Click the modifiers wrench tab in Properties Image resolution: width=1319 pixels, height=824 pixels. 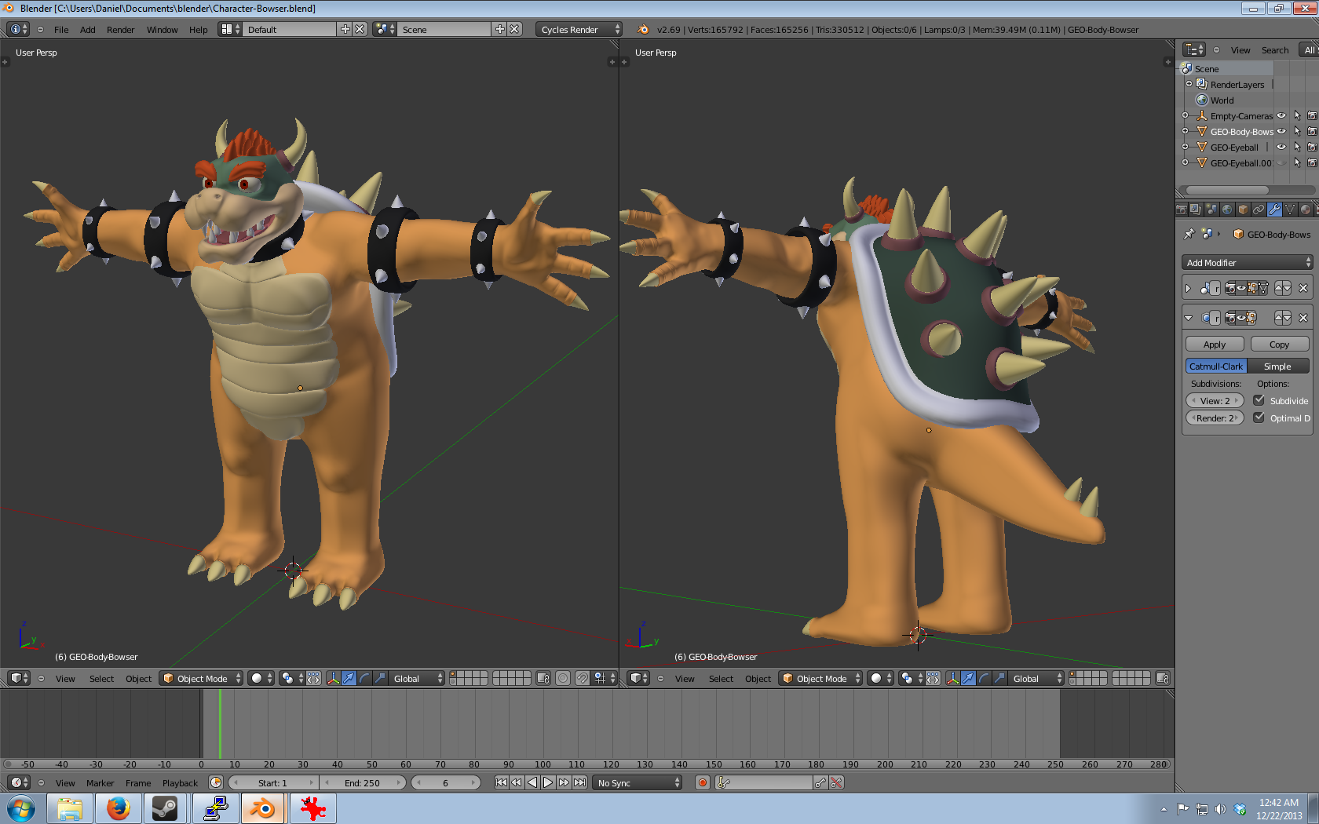coord(1274,210)
